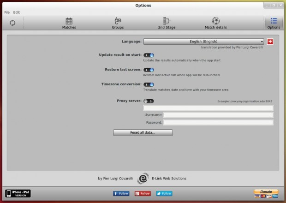Click the red plus icon beside Language

coord(270,42)
